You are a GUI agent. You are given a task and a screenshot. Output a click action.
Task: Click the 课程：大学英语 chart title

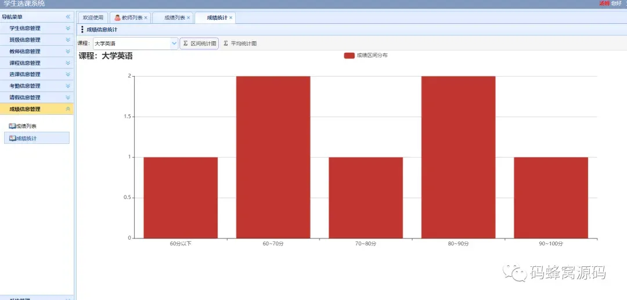106,56
